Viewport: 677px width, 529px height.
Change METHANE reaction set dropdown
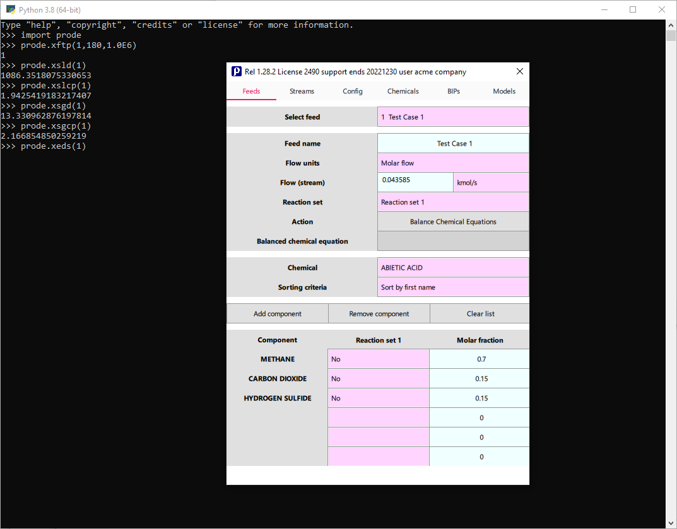pos(378,359)
